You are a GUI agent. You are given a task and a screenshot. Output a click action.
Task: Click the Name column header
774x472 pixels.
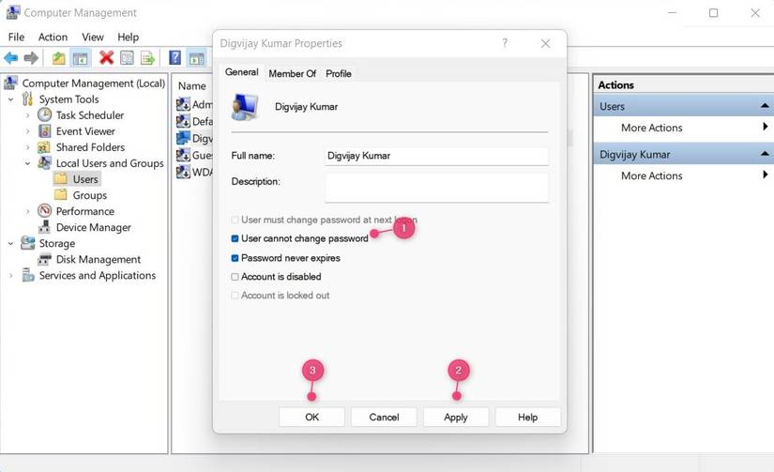[193, 86]
